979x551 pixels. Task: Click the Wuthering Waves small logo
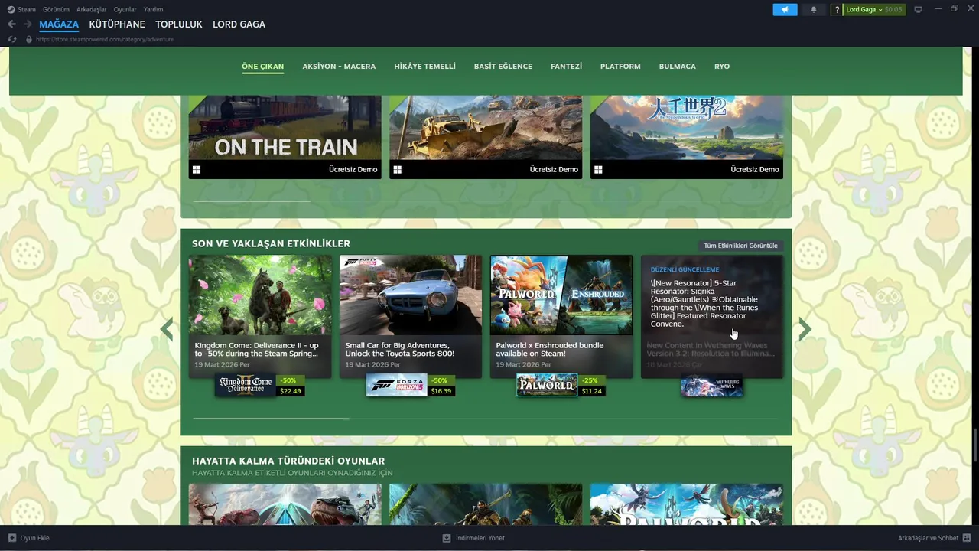coord(711,385)
